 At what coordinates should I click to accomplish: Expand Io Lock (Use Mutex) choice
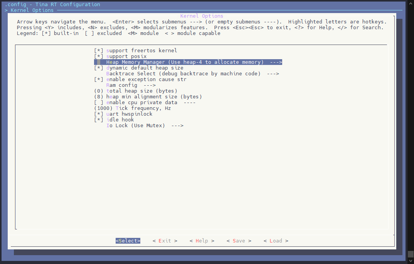[x=145, y=126]
